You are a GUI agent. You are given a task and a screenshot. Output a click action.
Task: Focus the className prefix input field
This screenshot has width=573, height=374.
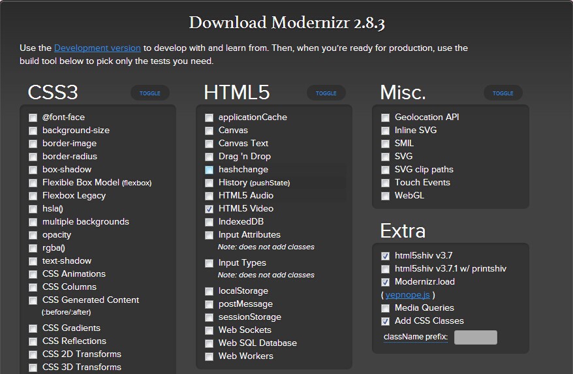tap(475, 337)
